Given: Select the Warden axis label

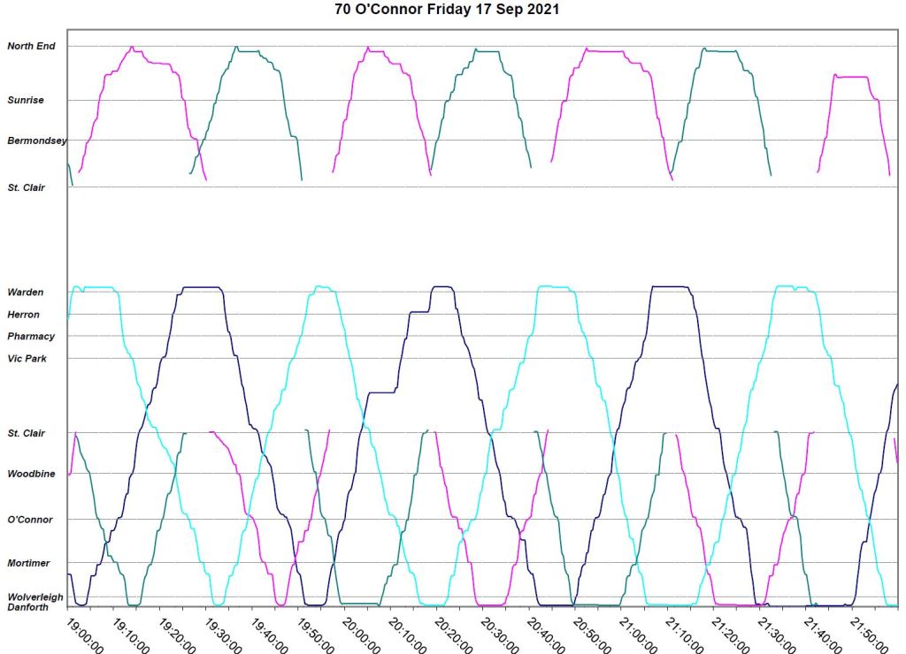Looking at the screenshot, I should coord(25,293).
